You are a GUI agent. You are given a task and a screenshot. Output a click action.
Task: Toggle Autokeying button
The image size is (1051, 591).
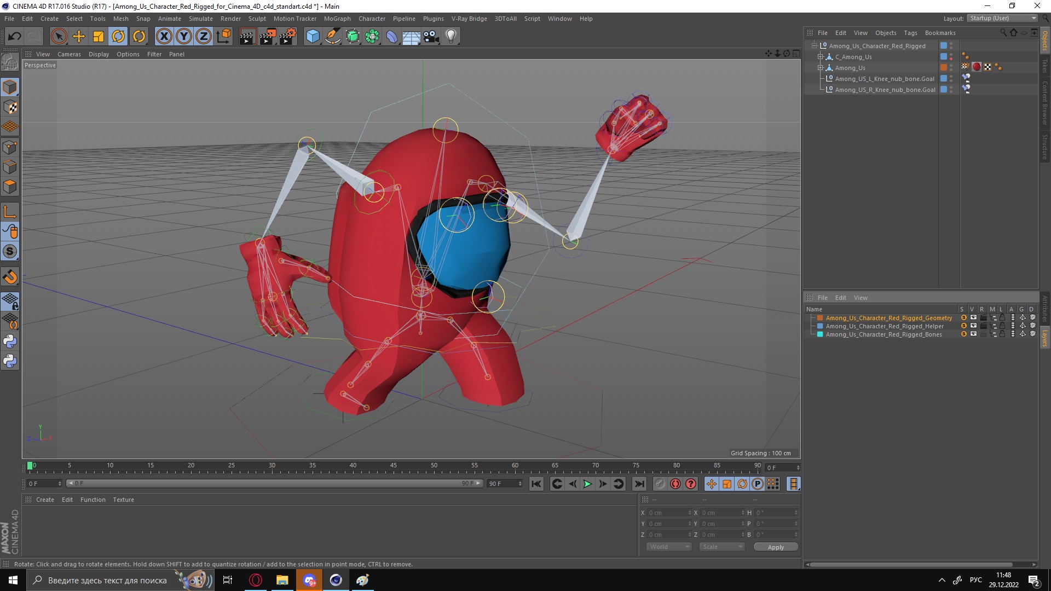coord(675,484)
